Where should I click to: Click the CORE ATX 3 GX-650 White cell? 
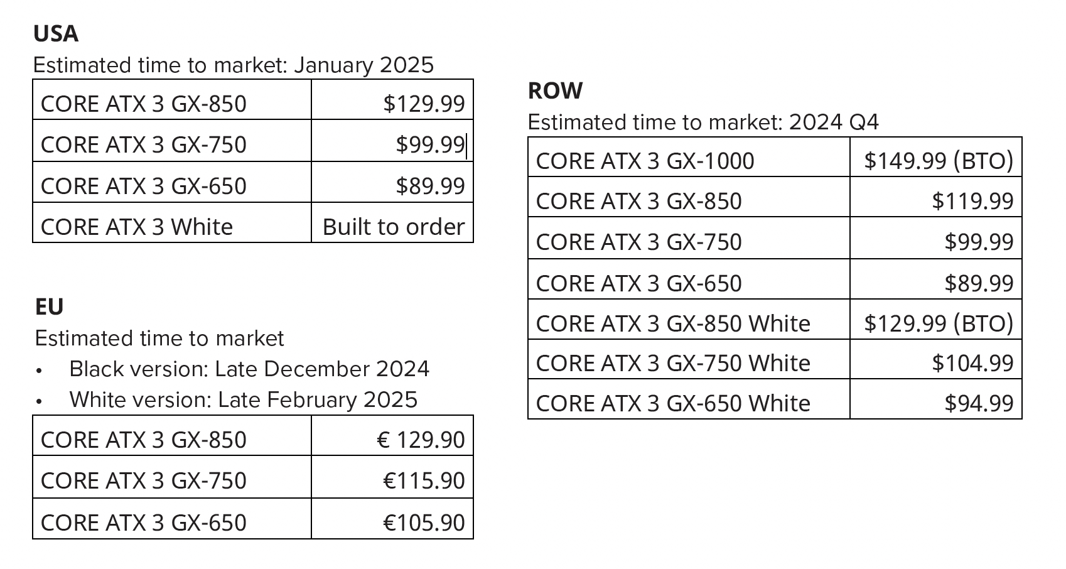673,403
